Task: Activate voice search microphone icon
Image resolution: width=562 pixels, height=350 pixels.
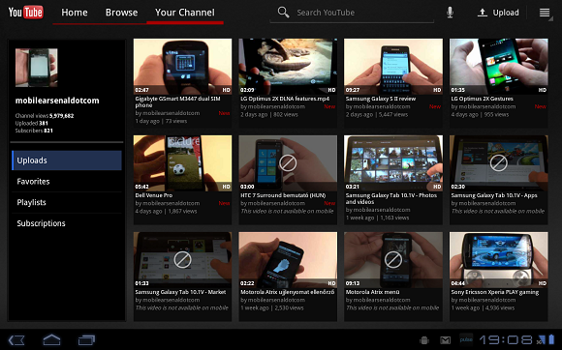Action: (450, 13)
